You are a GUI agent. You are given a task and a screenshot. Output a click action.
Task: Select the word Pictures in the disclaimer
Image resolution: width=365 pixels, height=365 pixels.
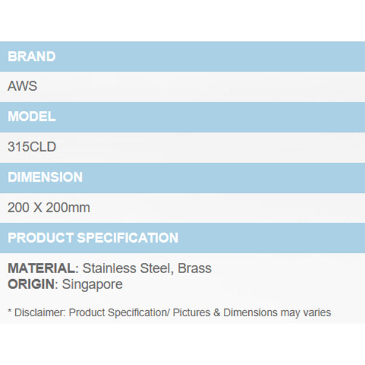[x=192, y=313]
